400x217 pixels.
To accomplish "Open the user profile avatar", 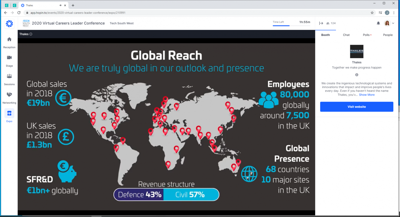I will pyautogui.click(x=387, y=23).
